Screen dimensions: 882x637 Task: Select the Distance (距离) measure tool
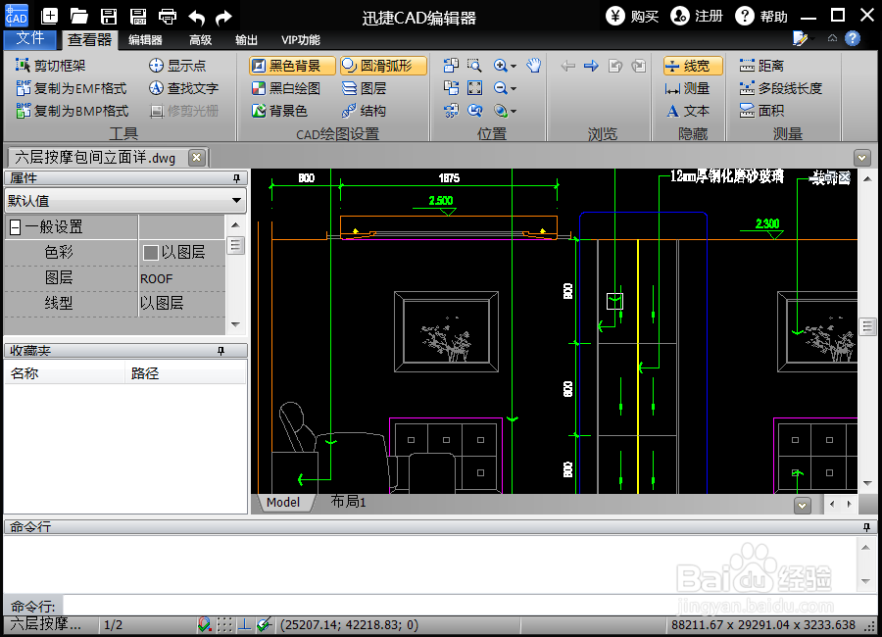(761, 66)
